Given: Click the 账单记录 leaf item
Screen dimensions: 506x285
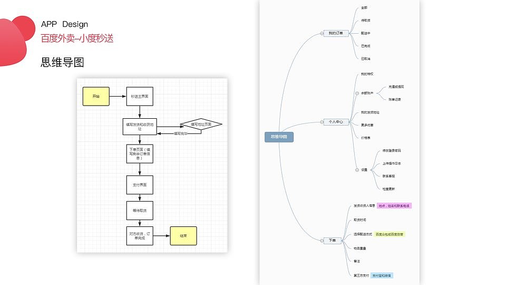Looking at the screenshot, I should point(395,100).
